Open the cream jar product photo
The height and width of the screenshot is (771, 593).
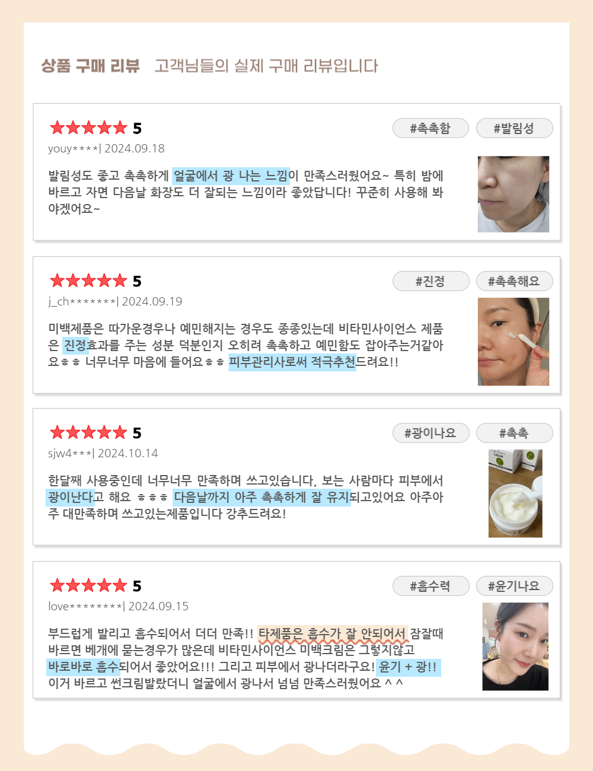[515, 493]
